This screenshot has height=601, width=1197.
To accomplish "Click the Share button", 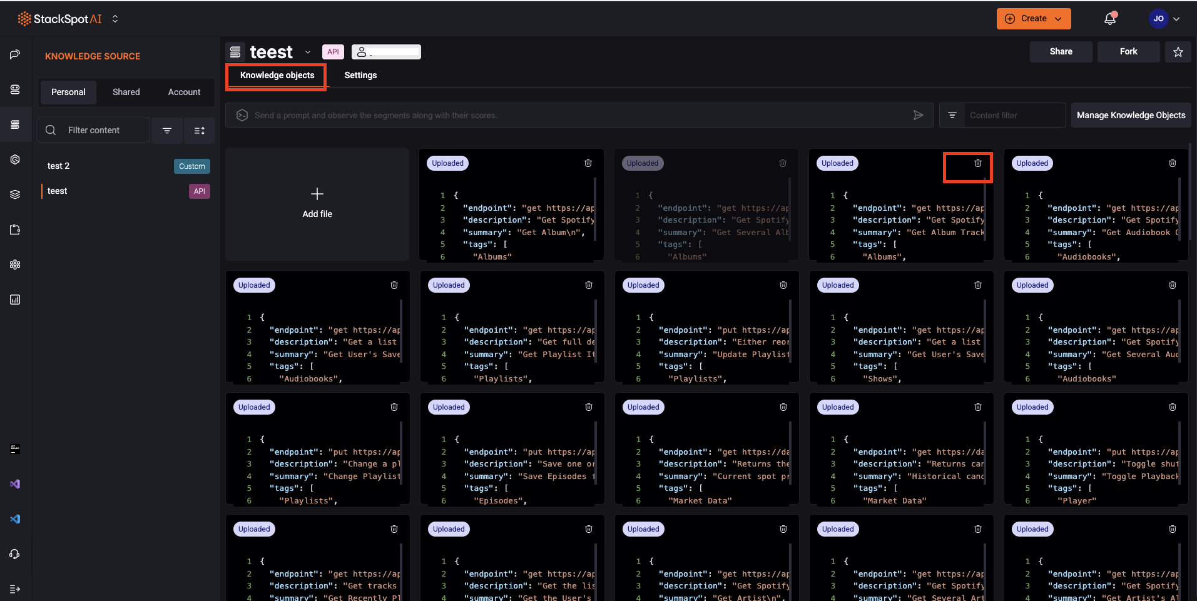I will 1061,51.
